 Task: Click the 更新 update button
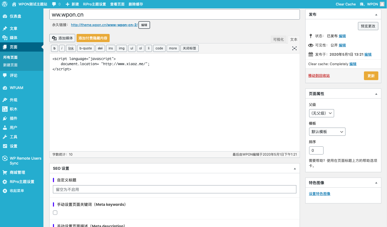coord(371,76)
